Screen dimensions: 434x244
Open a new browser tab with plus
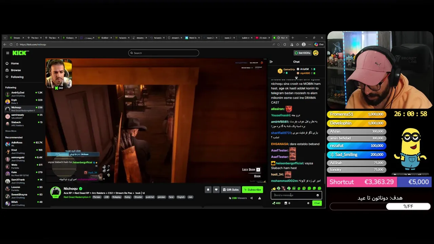pos(293,38)
